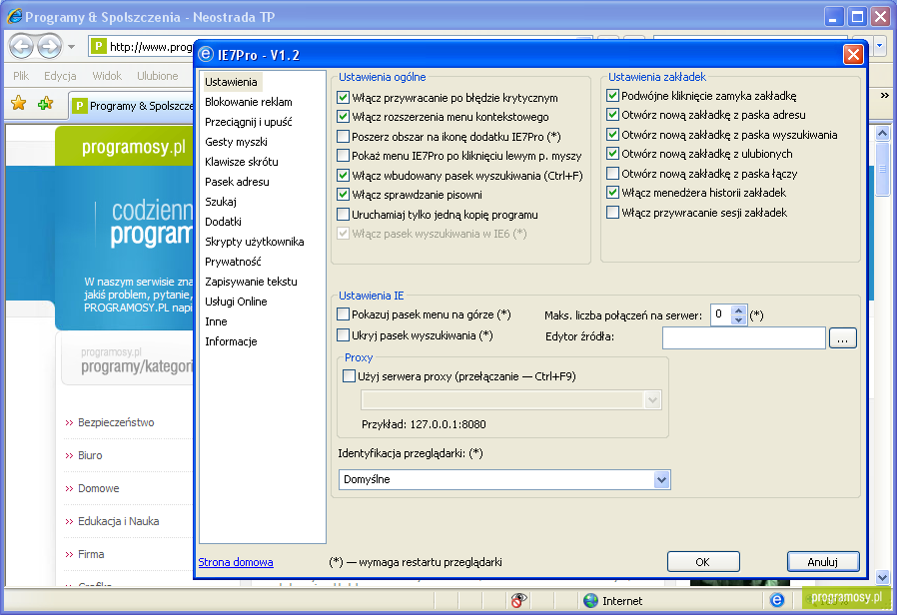This screenshot has height=615, width=897.
Task: Increase max connections with spinner up arrow
Action: coord(738,310)
